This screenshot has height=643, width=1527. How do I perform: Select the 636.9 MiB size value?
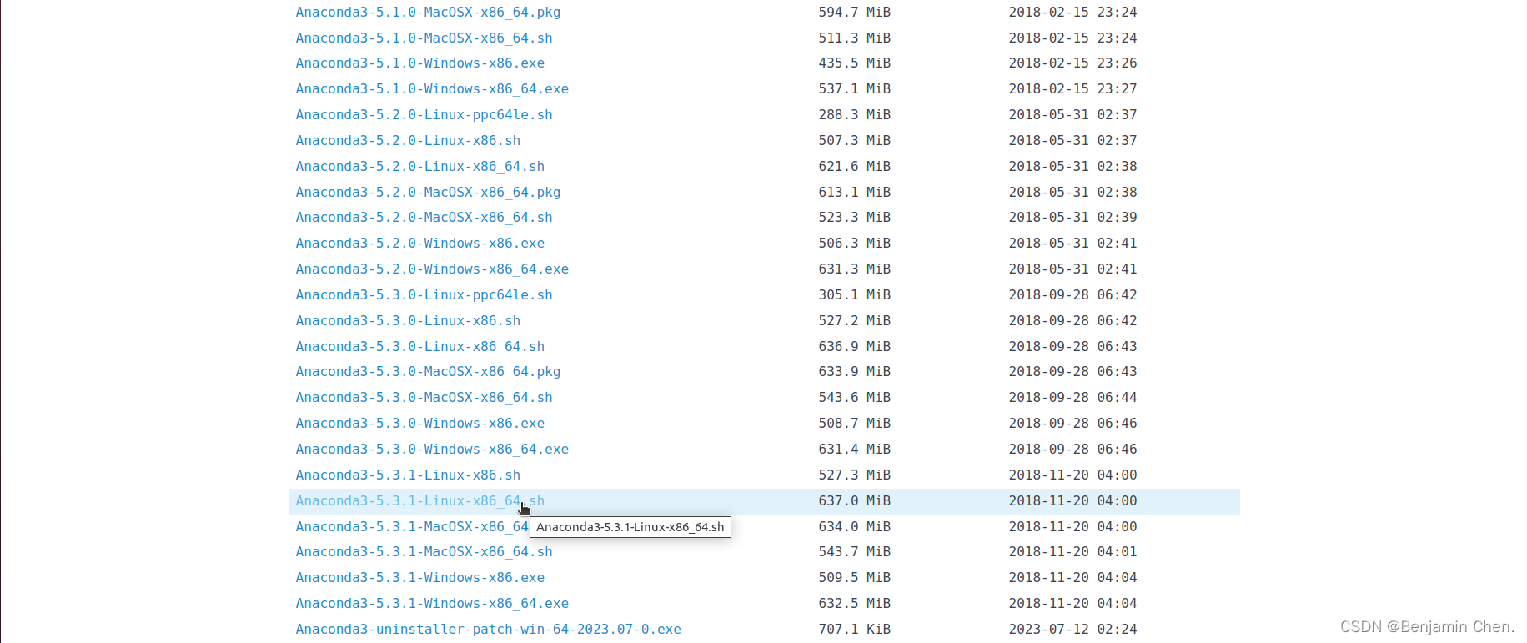pos(854,347)
